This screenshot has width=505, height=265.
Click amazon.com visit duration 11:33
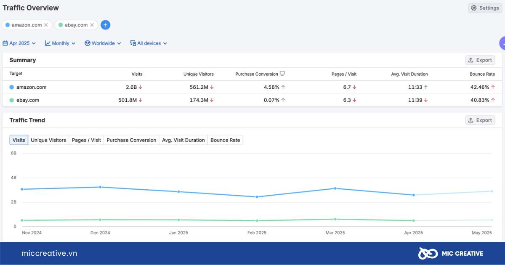[x=416, y=87]
